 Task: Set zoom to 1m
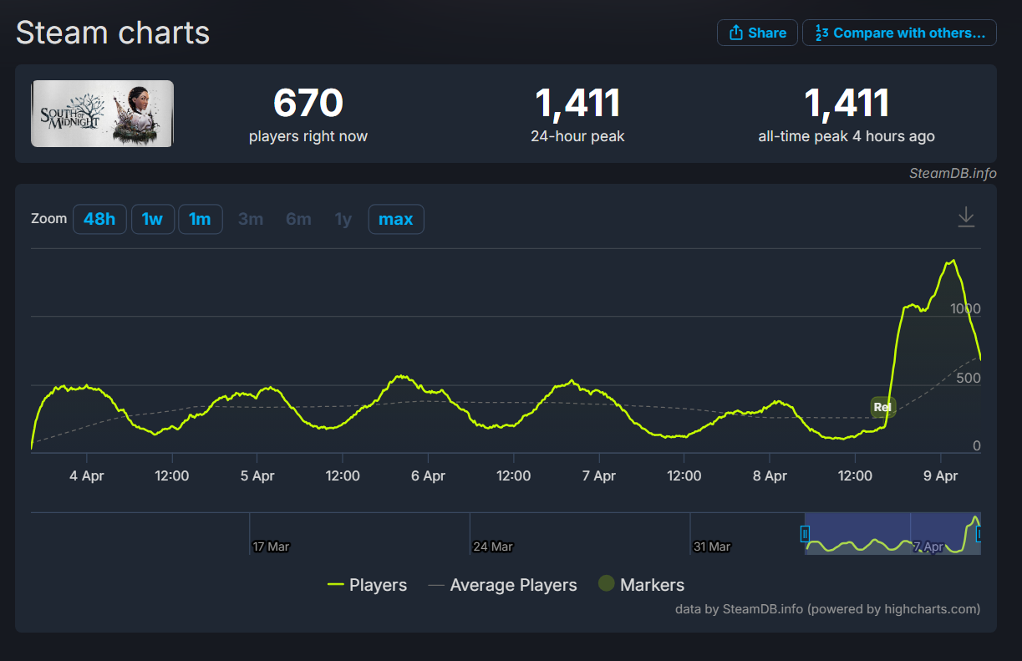point(200,219)
